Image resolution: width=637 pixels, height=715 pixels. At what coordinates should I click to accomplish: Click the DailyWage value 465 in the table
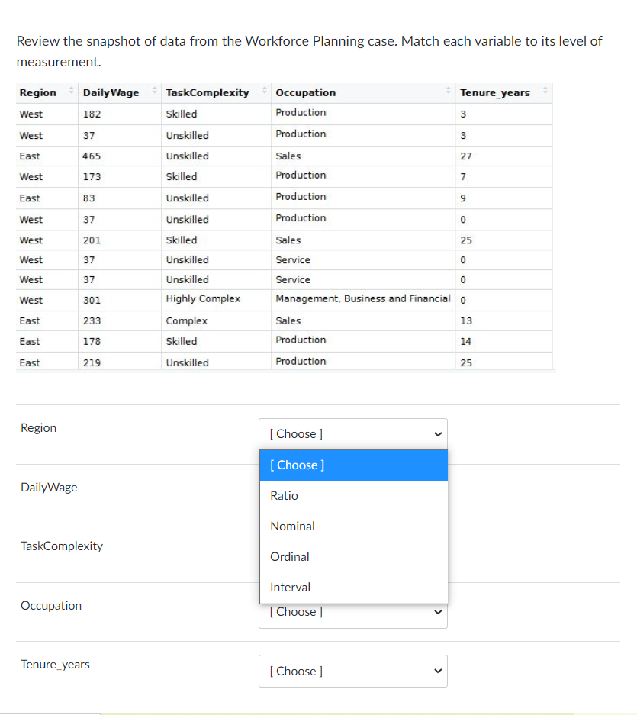pos(92,156)
